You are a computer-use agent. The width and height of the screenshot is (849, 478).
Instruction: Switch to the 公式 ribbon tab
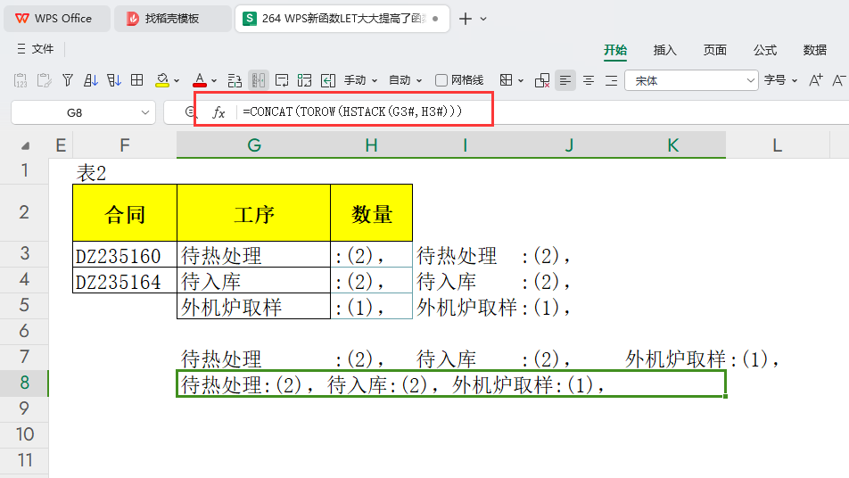click(x=765, y=50)
